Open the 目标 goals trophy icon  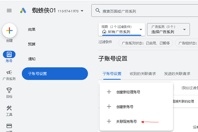pyautogui.click(x=9, y=90)
